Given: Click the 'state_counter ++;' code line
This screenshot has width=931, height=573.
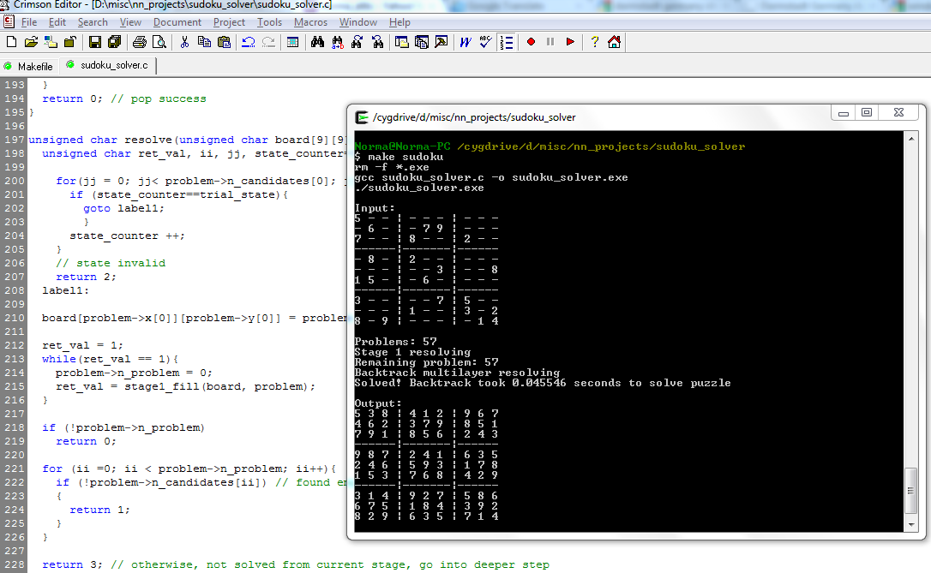Looking at the screenshot, I should coord(127,236).
